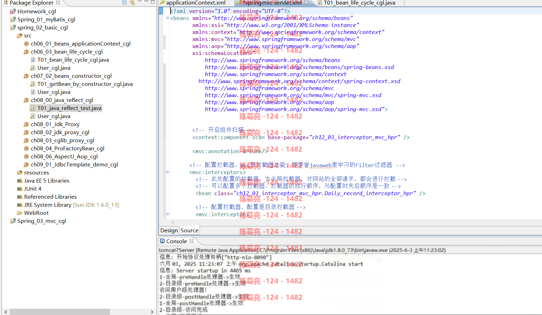The image size is (542, 315).
Task: Close the Package Explorer view
Action: [58, 2]
